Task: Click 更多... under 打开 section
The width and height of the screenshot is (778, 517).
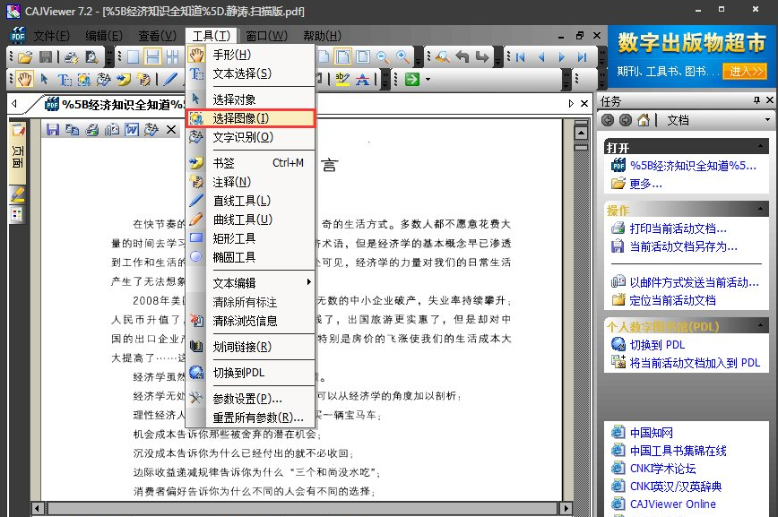Action: tap(645, 184)
